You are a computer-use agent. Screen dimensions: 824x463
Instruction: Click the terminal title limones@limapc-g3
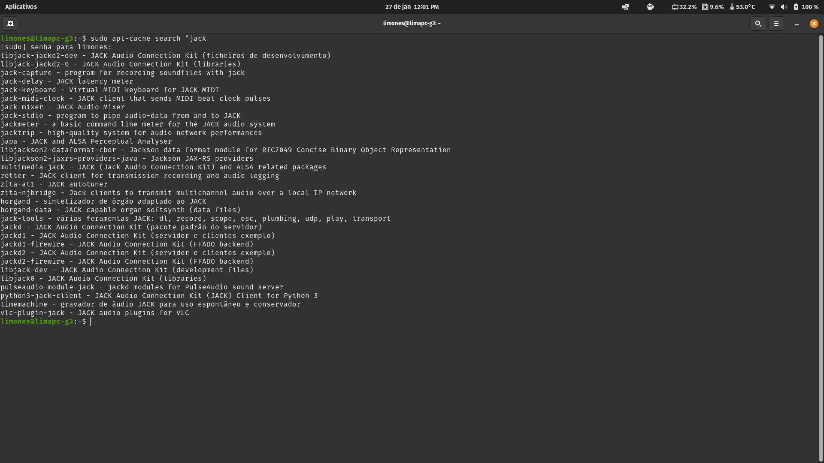coord(412,24)
